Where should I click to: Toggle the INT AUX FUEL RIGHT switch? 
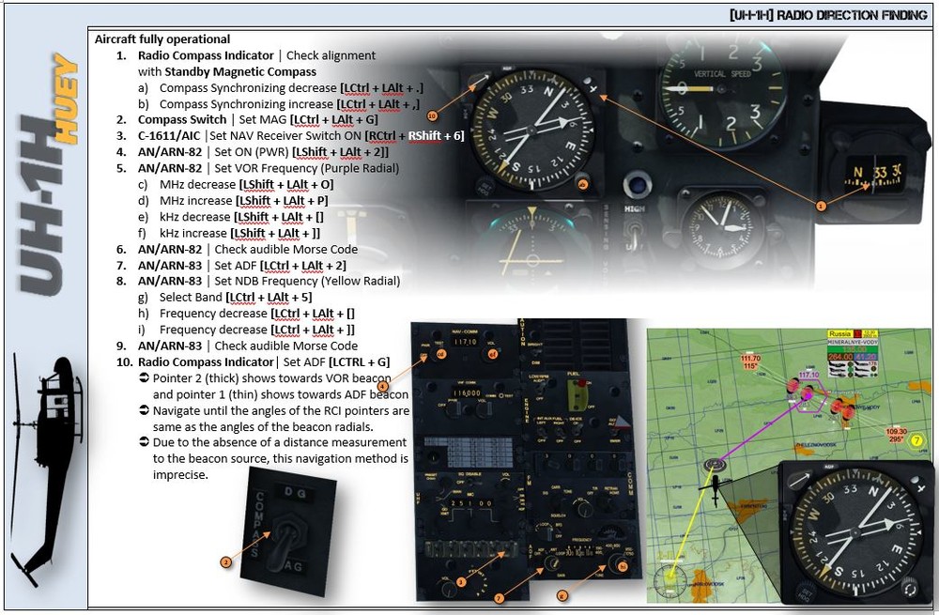(x=560, y=432)
